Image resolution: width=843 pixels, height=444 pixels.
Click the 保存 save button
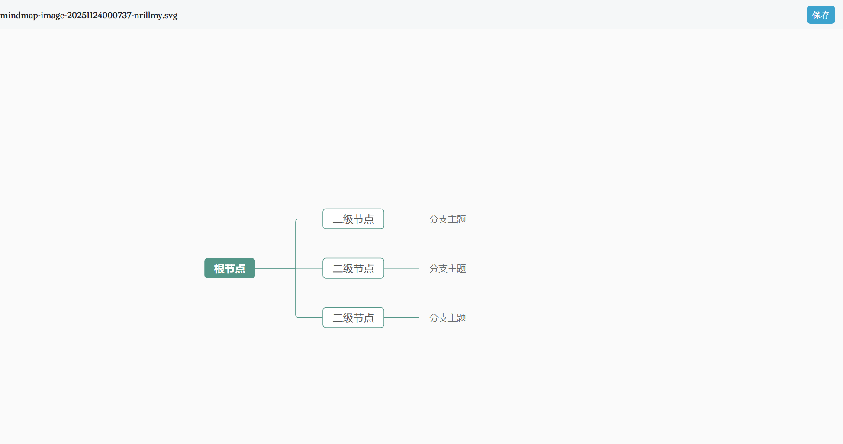[x=820, y=15]
